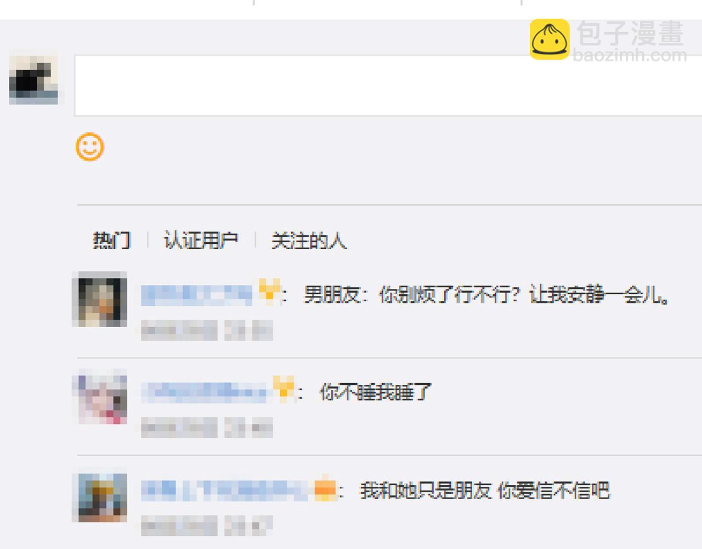Click the comment text 你不睡我睡了
Viewport: 702px width, 549px height.
coord(376,392)
